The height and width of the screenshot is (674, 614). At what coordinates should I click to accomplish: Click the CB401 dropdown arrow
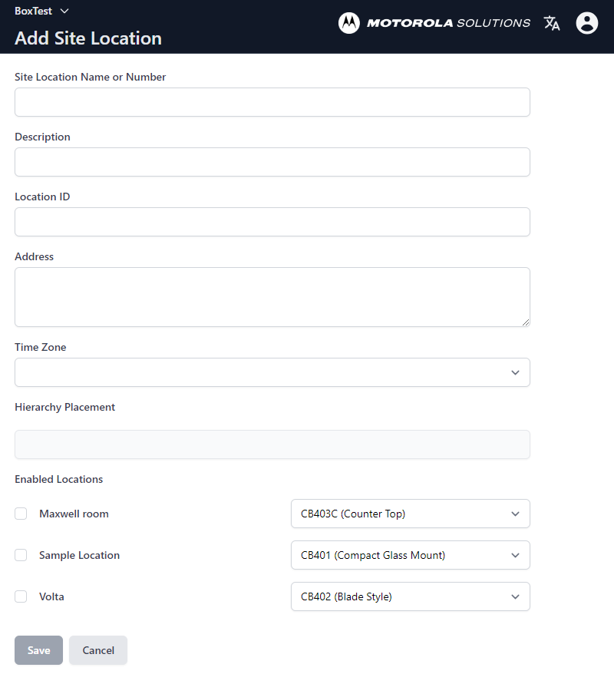(x=515, y=555)
